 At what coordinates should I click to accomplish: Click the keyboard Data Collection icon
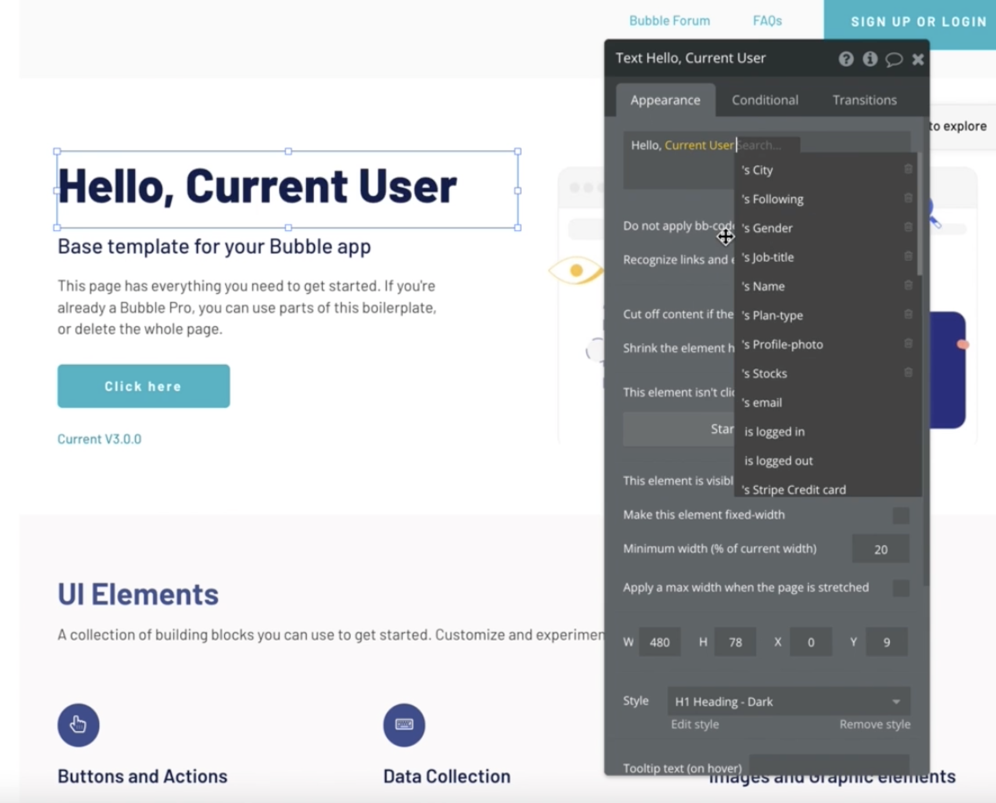(404, 725)
